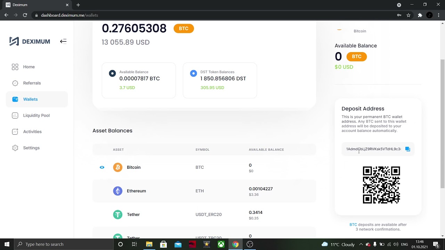Go to Home in the sidebar
The height and width of the screenshot is (250, 445).
[x=29, y=67]
